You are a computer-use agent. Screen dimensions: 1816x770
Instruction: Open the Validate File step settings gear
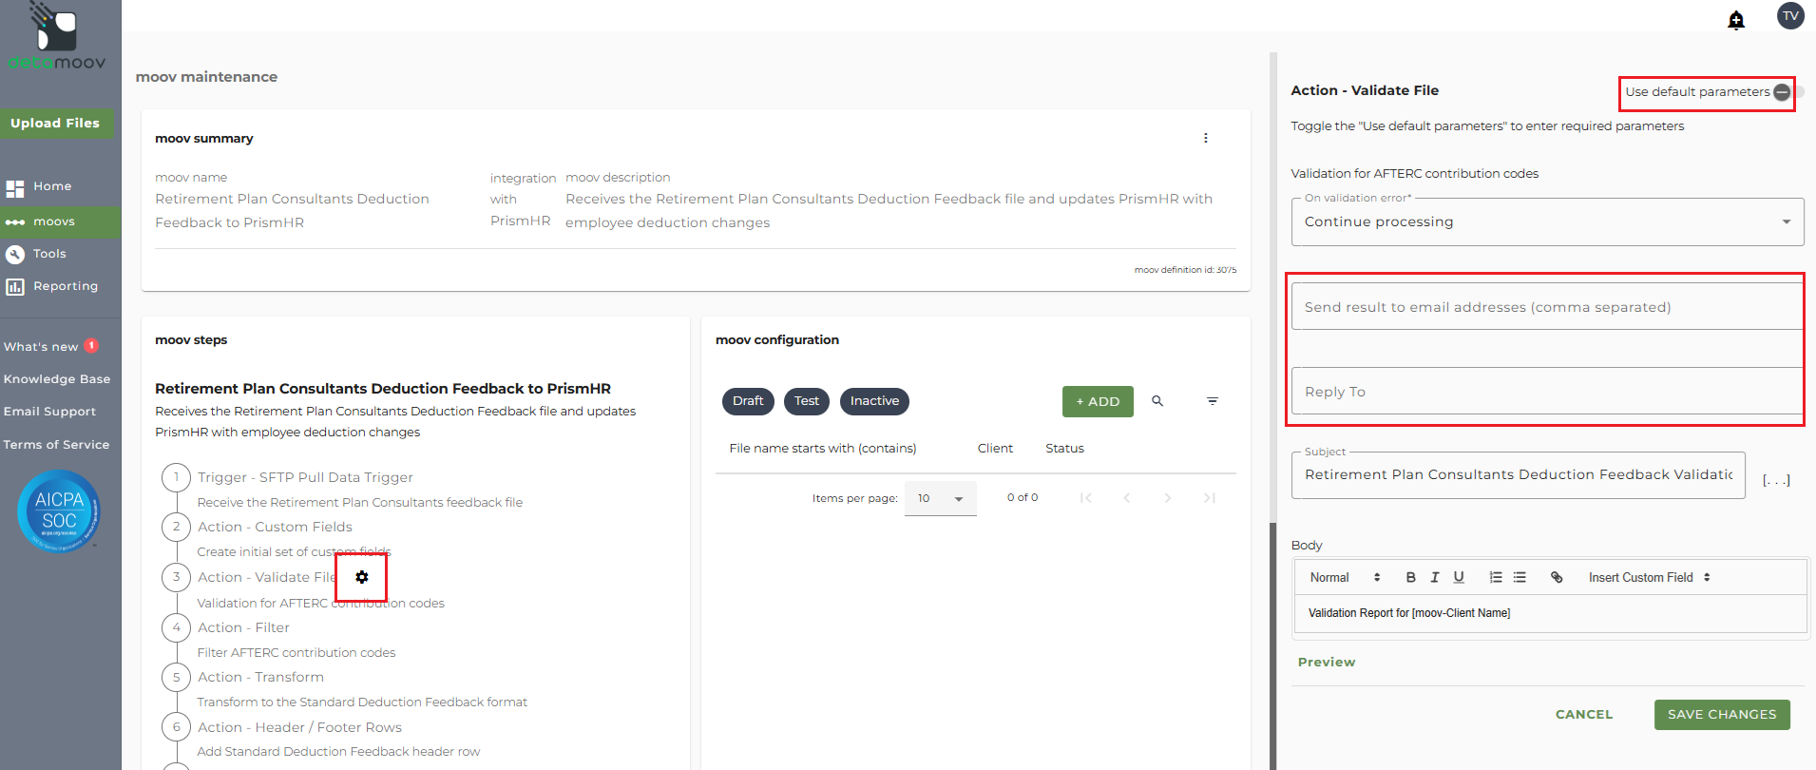(x=361, y=577)
